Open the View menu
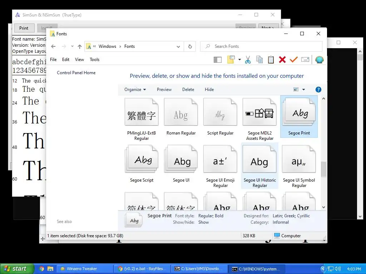This screenshot has height=274, width=366. click(79, 60)
